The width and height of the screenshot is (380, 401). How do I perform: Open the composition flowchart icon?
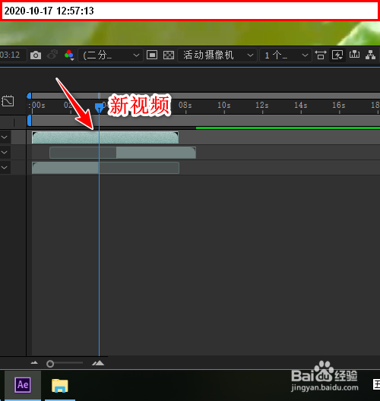point(371,55)
